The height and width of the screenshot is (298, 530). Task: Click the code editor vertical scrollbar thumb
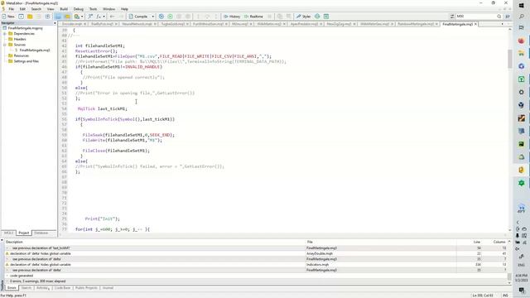[x=510, y=59]
